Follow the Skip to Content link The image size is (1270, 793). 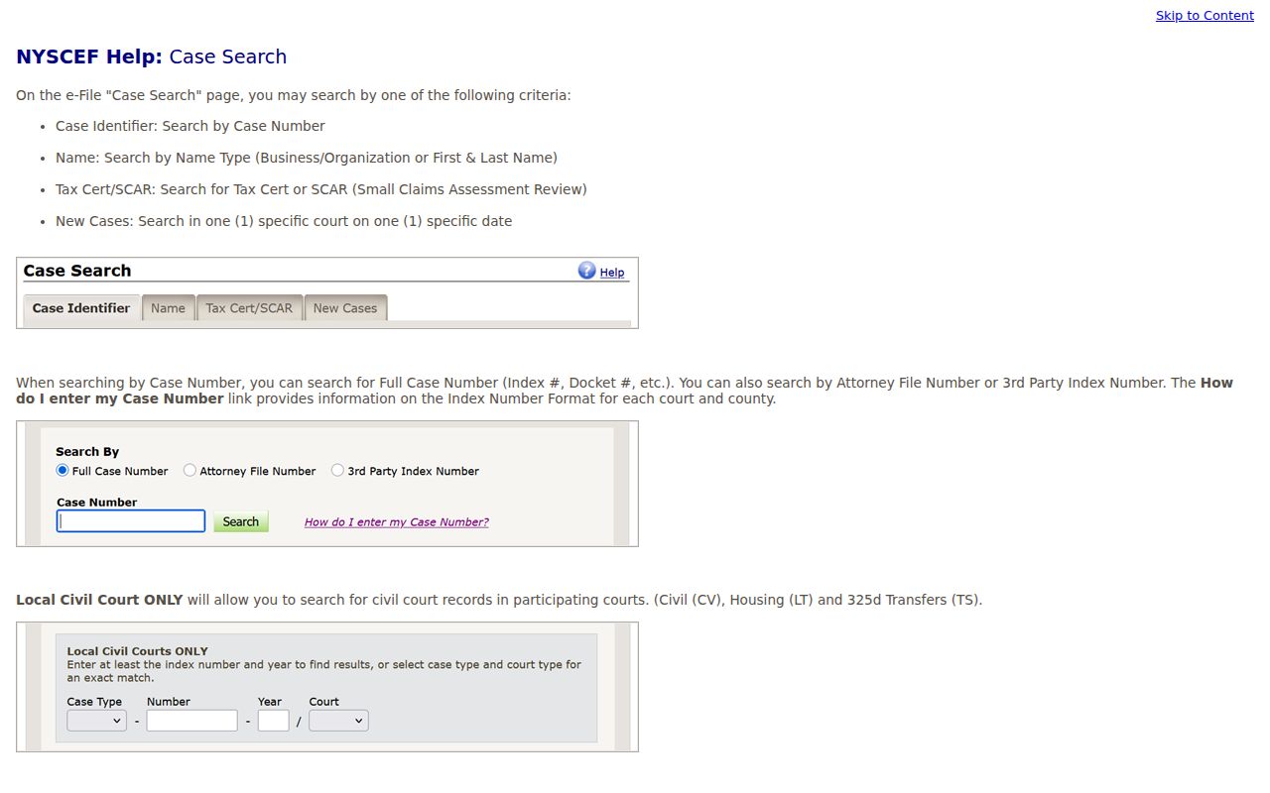tap(1205, 15)
